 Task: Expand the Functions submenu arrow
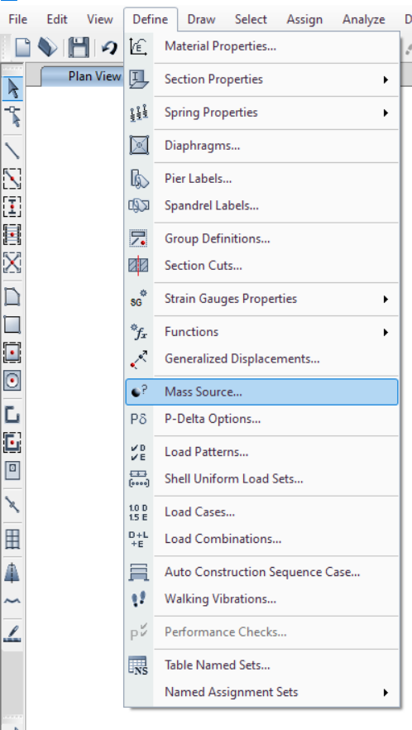[386, 333]
